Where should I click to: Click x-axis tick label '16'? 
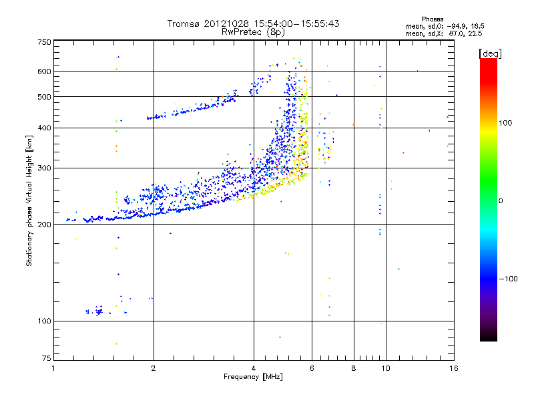pos(454,368)
